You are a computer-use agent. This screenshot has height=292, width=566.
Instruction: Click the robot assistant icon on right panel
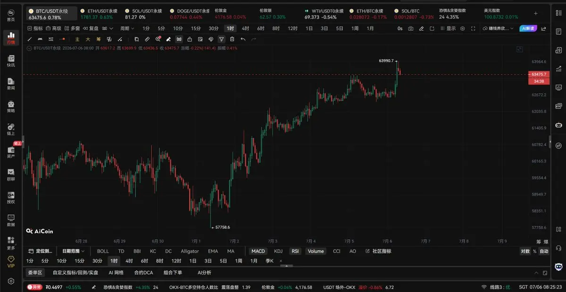(559, 125)
